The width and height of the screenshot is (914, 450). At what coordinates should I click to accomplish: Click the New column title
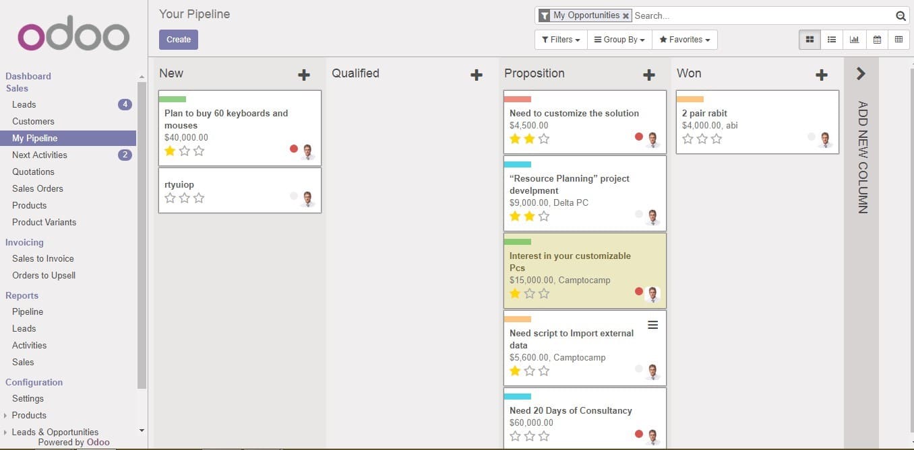pyautogui.click(x=171, y=74)
